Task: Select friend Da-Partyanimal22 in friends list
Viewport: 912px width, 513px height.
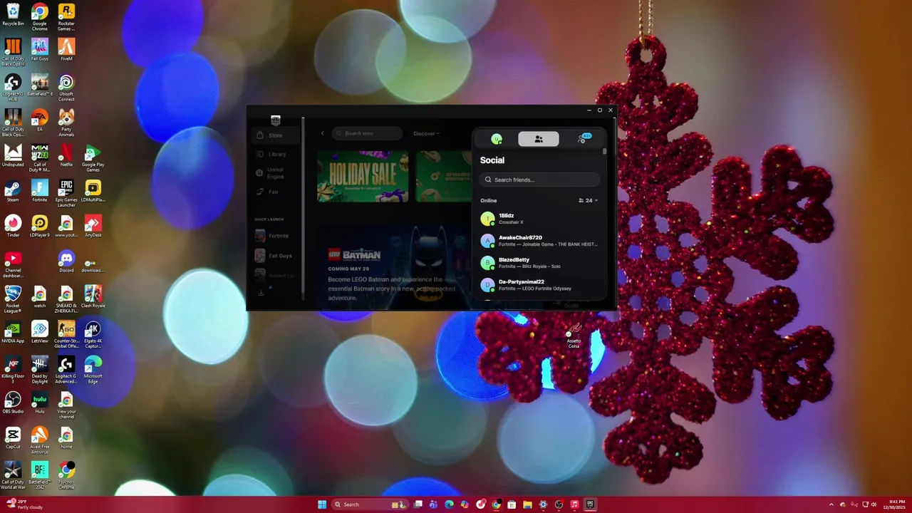Action: (539, 285)
